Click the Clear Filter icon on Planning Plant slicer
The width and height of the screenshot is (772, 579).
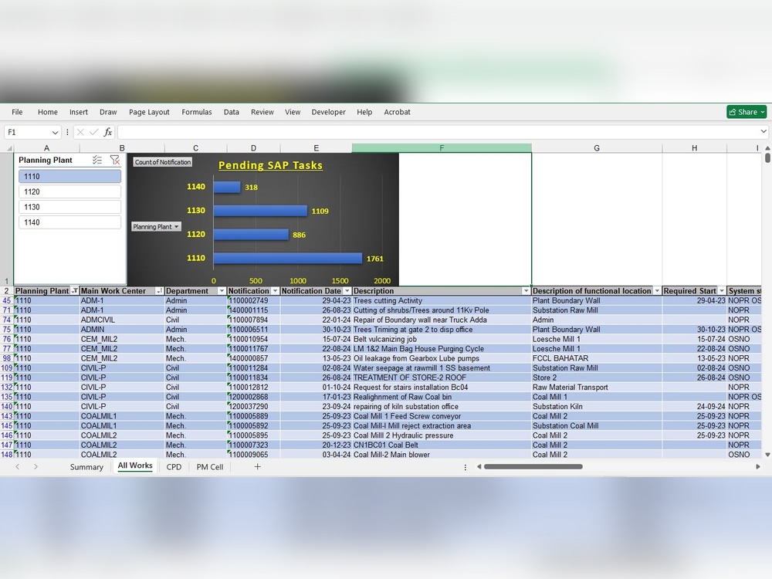pos(115,160)
